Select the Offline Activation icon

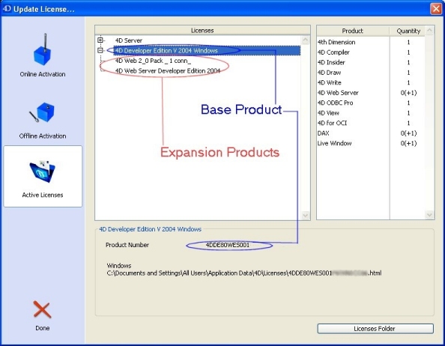pos(43,112)
